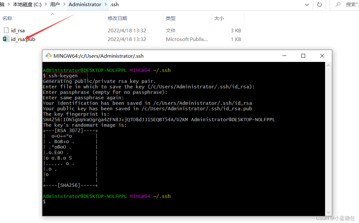Click the .ssh breadcrumb segment

[114, 4]
